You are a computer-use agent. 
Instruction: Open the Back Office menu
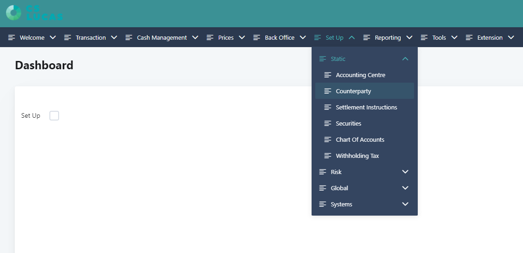279,37
